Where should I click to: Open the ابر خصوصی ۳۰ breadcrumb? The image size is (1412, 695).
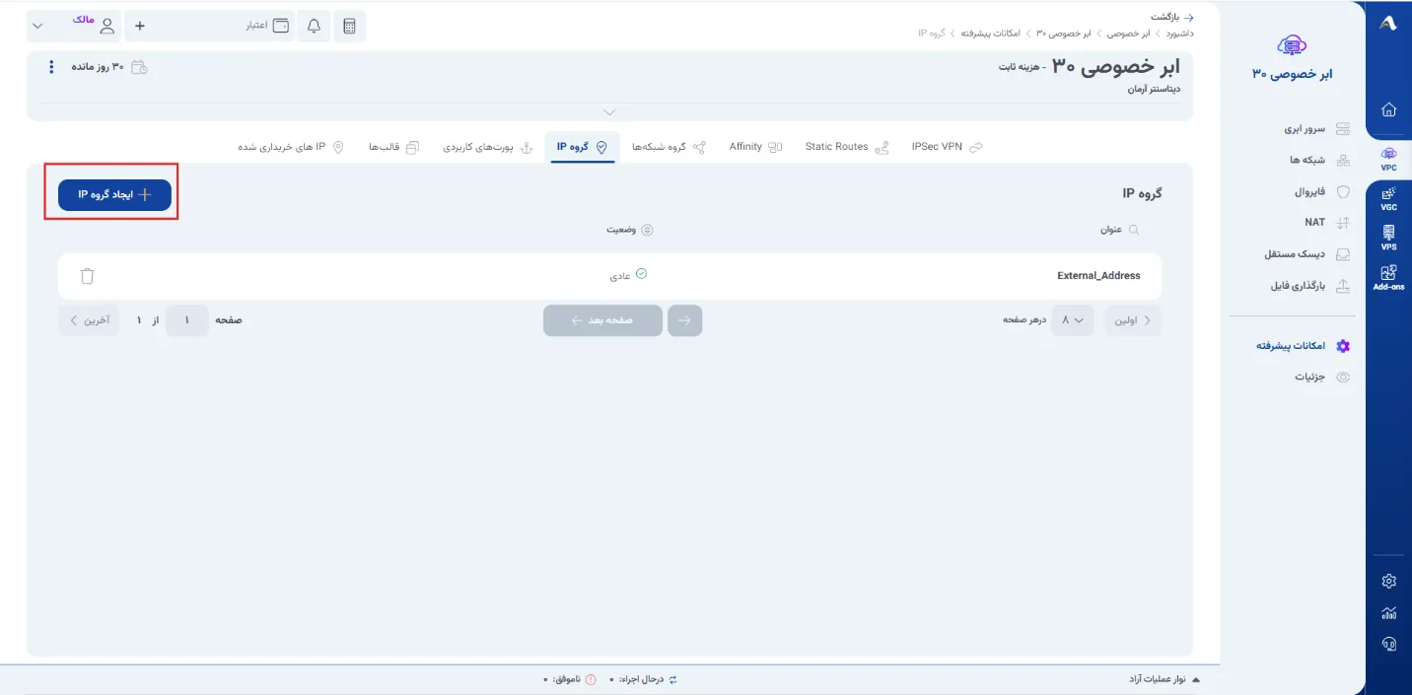(1065, 34)
